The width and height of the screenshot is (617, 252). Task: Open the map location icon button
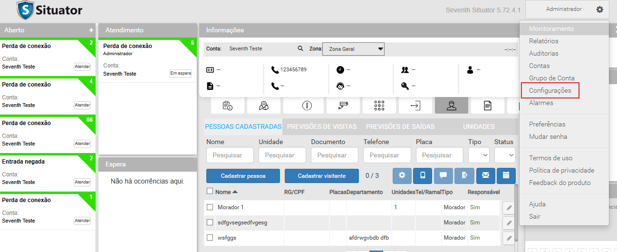(x=263, y=106)
